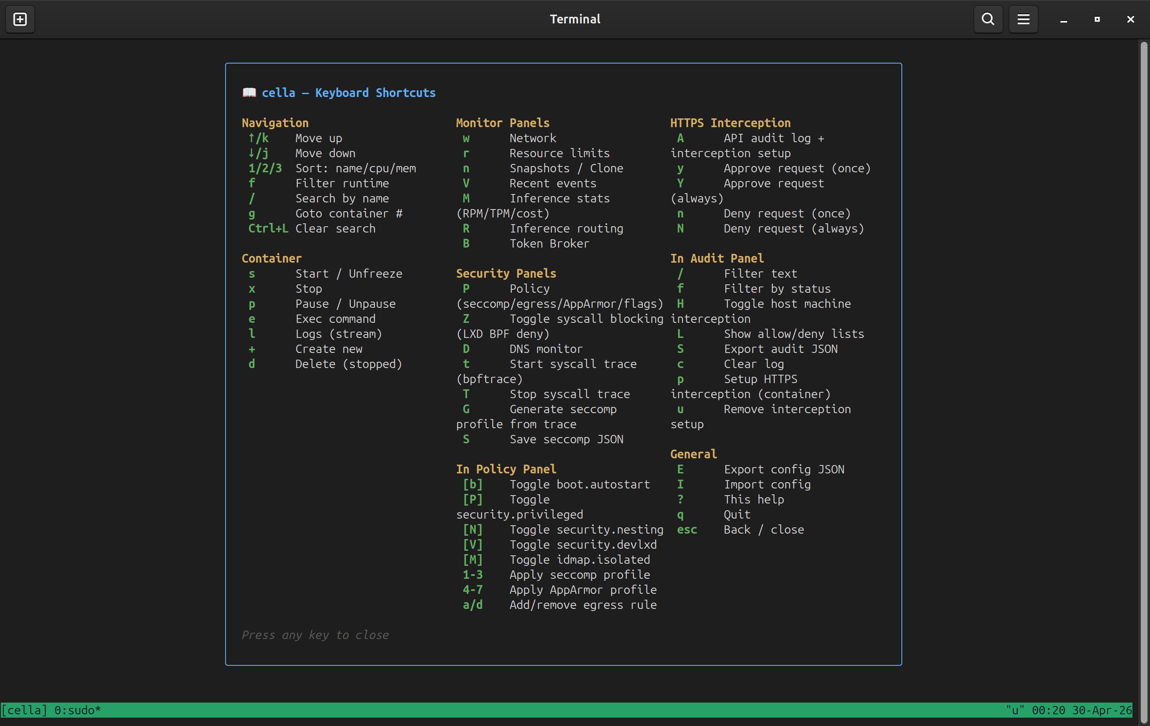Screen dimensions: 1150x726
Task: Click the "Exec command" text
Action: click(x=335, y=319)
